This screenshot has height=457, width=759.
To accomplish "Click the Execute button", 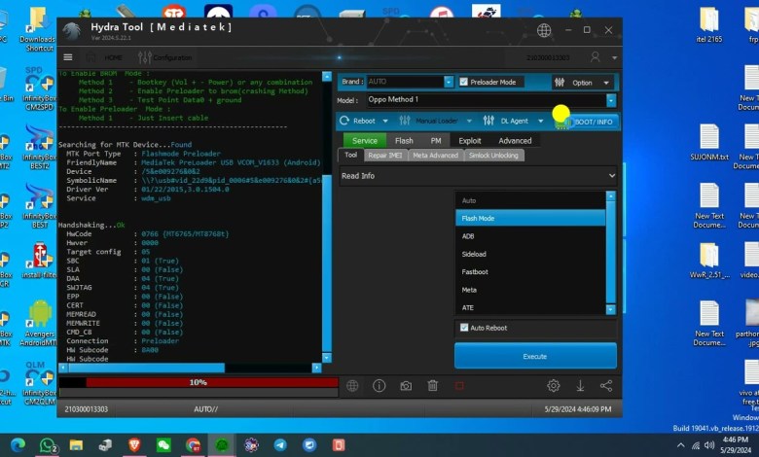I will tap(534, 356).
